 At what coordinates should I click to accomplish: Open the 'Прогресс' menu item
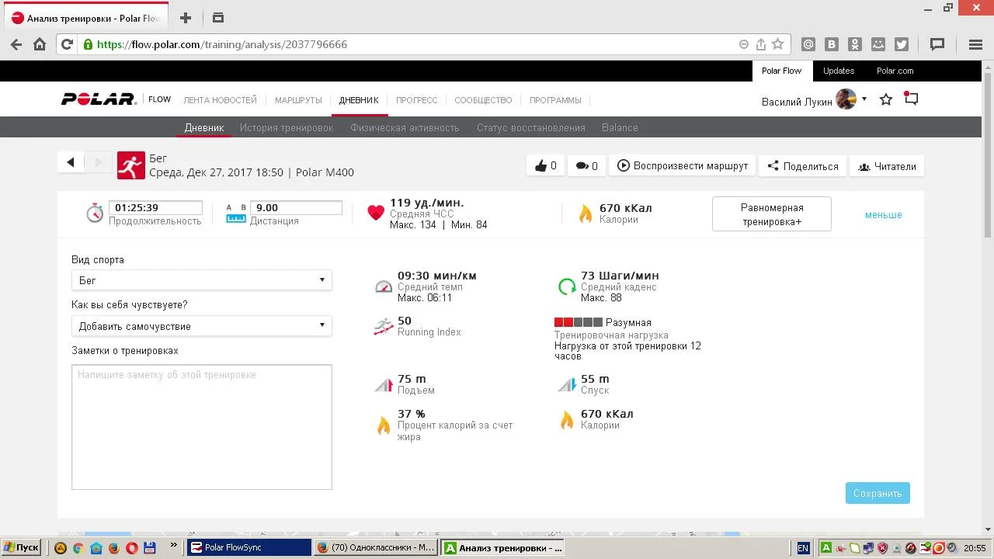click(416, 100)
